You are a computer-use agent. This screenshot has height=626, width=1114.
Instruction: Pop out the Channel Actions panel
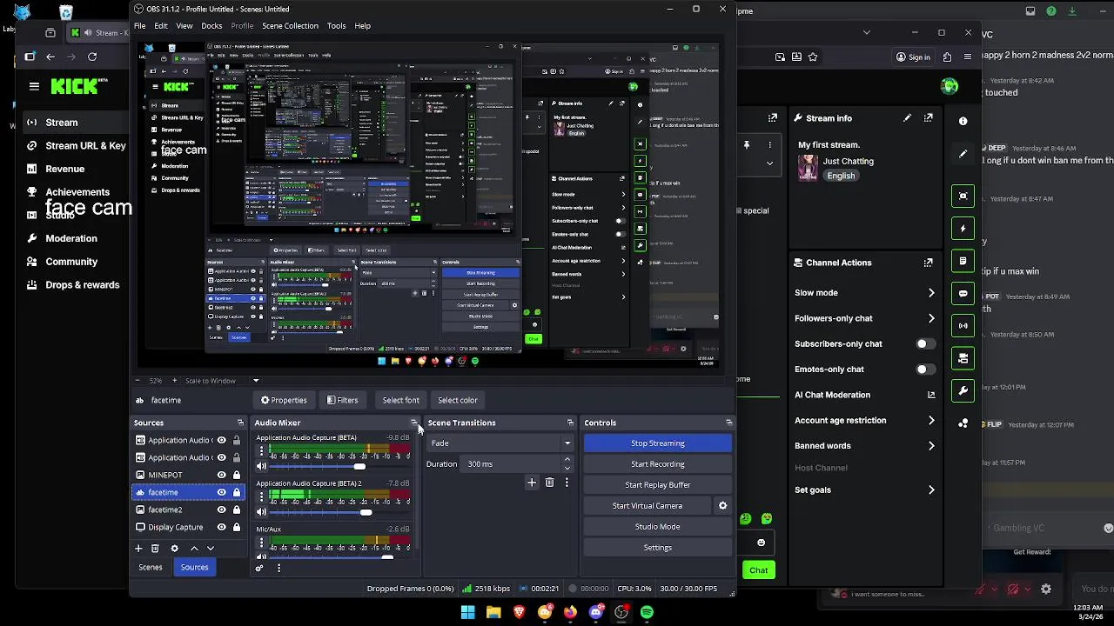coord(929,263)
